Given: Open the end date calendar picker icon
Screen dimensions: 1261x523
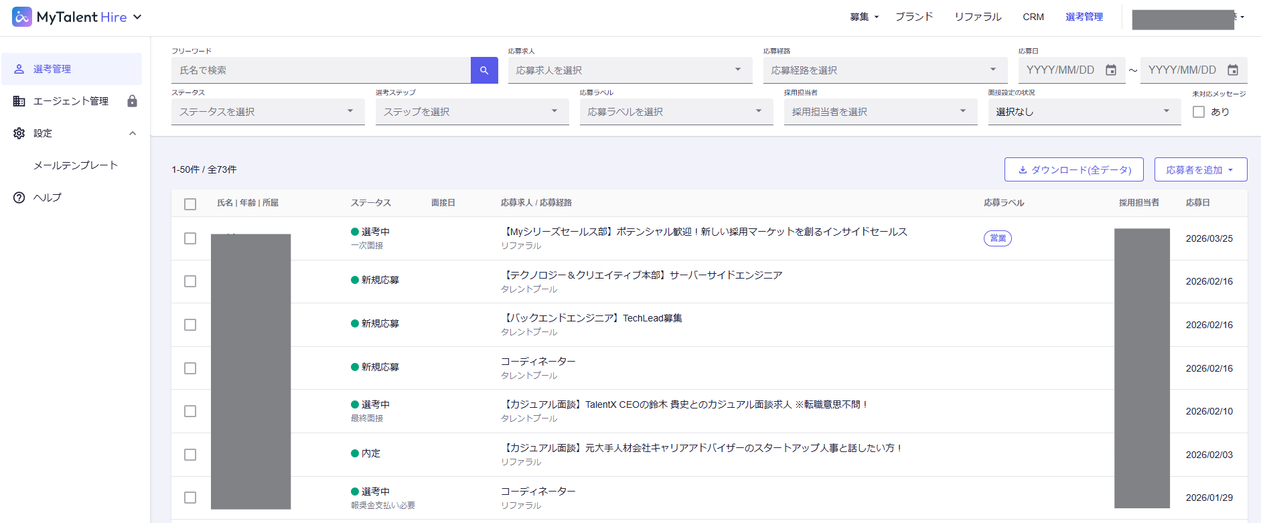Looking at the screenshot, I should 1233,70.
